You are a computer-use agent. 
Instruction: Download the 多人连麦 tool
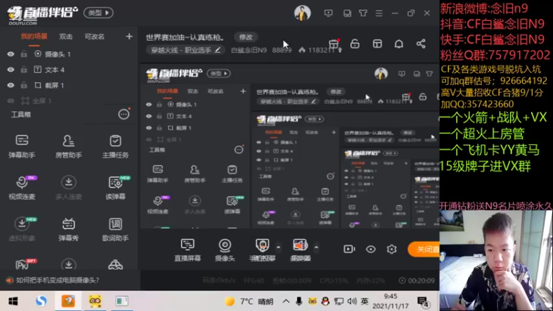[x=68, y=187]
